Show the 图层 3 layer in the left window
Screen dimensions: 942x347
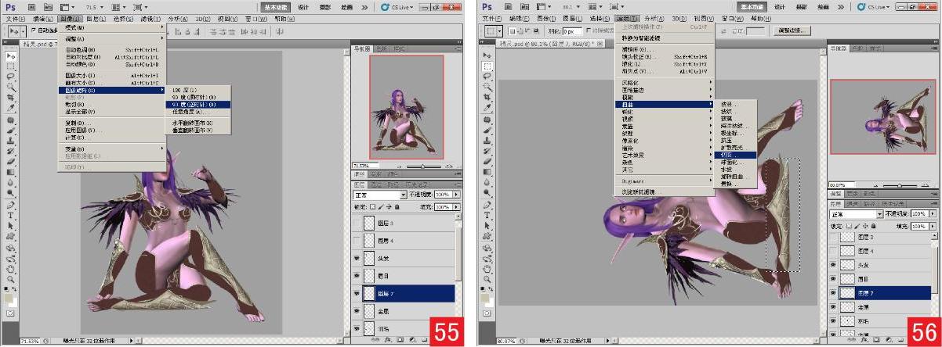tap(357, 223)
